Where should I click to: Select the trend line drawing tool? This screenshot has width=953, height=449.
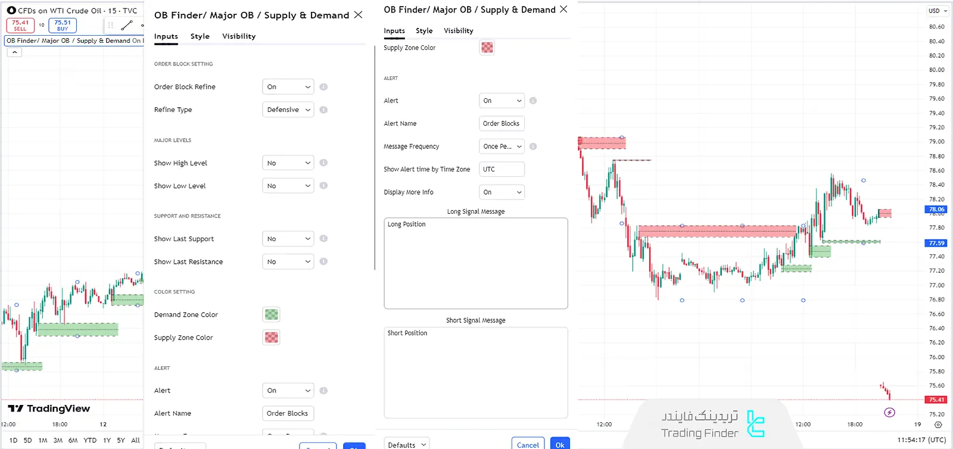click(x=126, y=26)
